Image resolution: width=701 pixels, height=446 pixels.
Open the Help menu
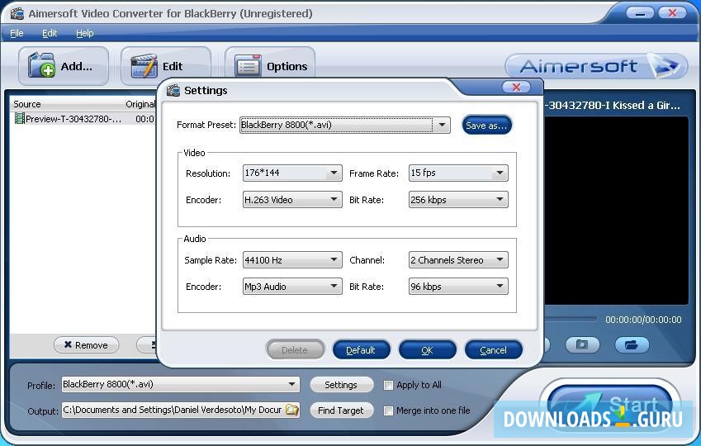click(x=84, y=33)
